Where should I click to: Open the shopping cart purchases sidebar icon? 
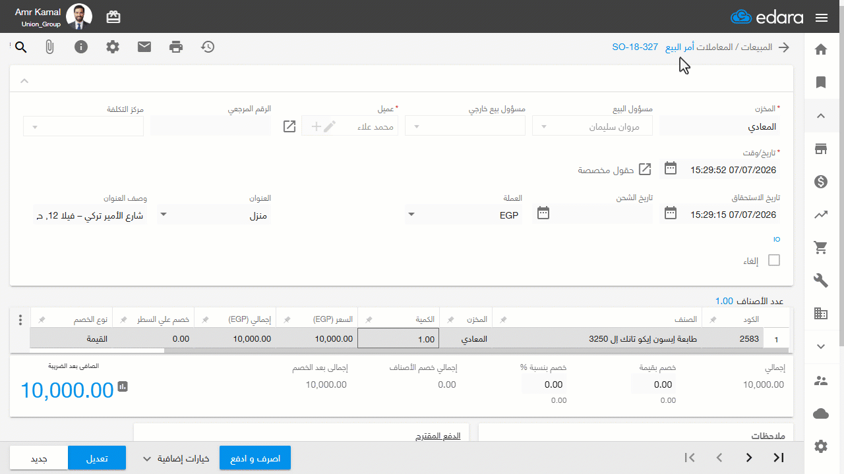(821, 248)
